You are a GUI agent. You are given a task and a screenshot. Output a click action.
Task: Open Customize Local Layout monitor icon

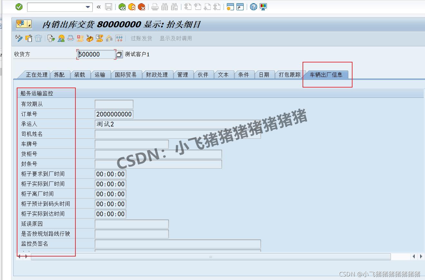pyautogui.click(x=263, y=7)
